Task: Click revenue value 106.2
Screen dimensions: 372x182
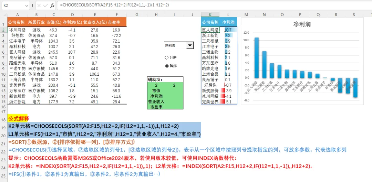Action: coord(94,74)
